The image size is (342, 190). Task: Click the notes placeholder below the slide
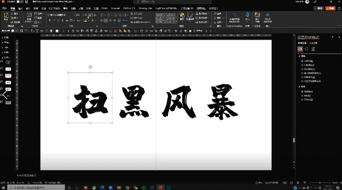[27, 175]
